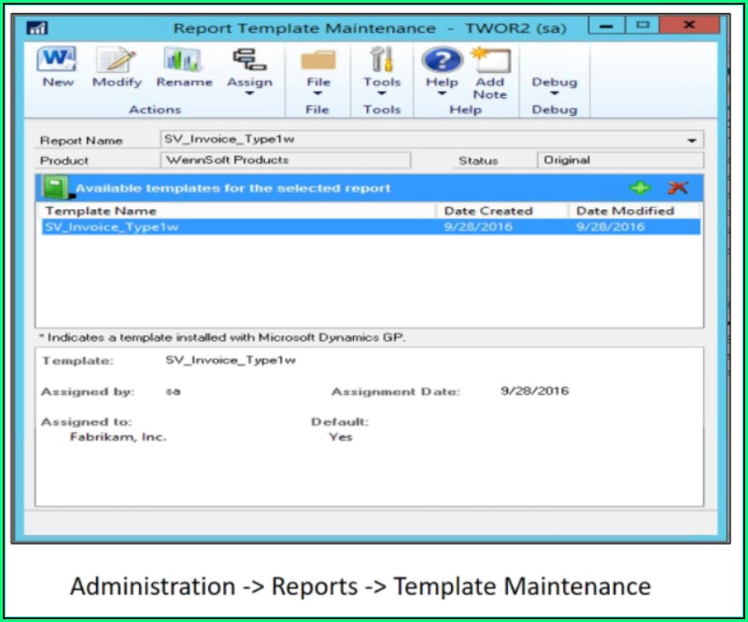Click the Rename template icon
This screenshot has width=748, height=622.
tap(184, 62)
